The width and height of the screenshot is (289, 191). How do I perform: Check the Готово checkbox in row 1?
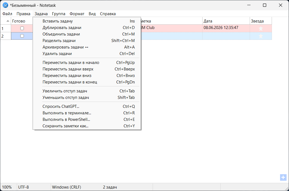[22, 28]
